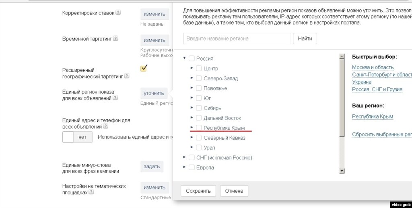412x208 pixels.
Task: Tick the Россия region checkbox
Action: (192, 58)
